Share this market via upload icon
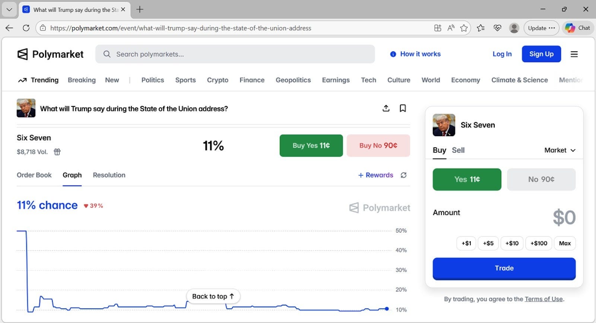This screenshot has height=323, width=596. coord(386,108)
